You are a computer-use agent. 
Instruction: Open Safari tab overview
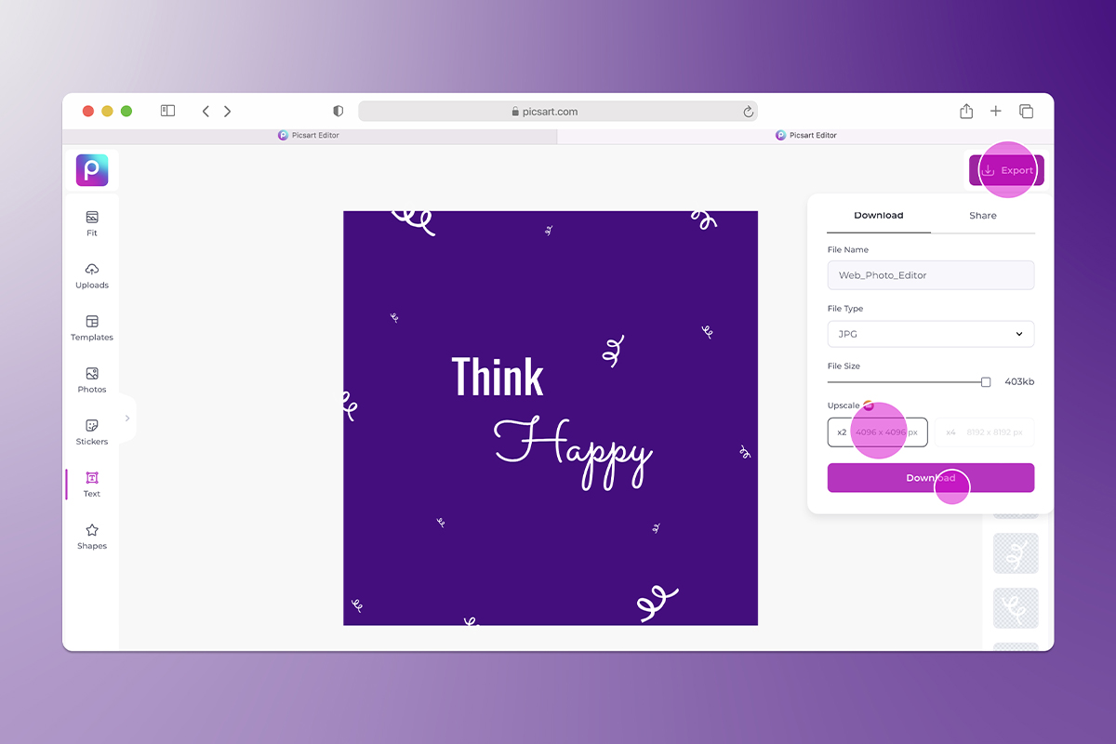click(1026, 111)
